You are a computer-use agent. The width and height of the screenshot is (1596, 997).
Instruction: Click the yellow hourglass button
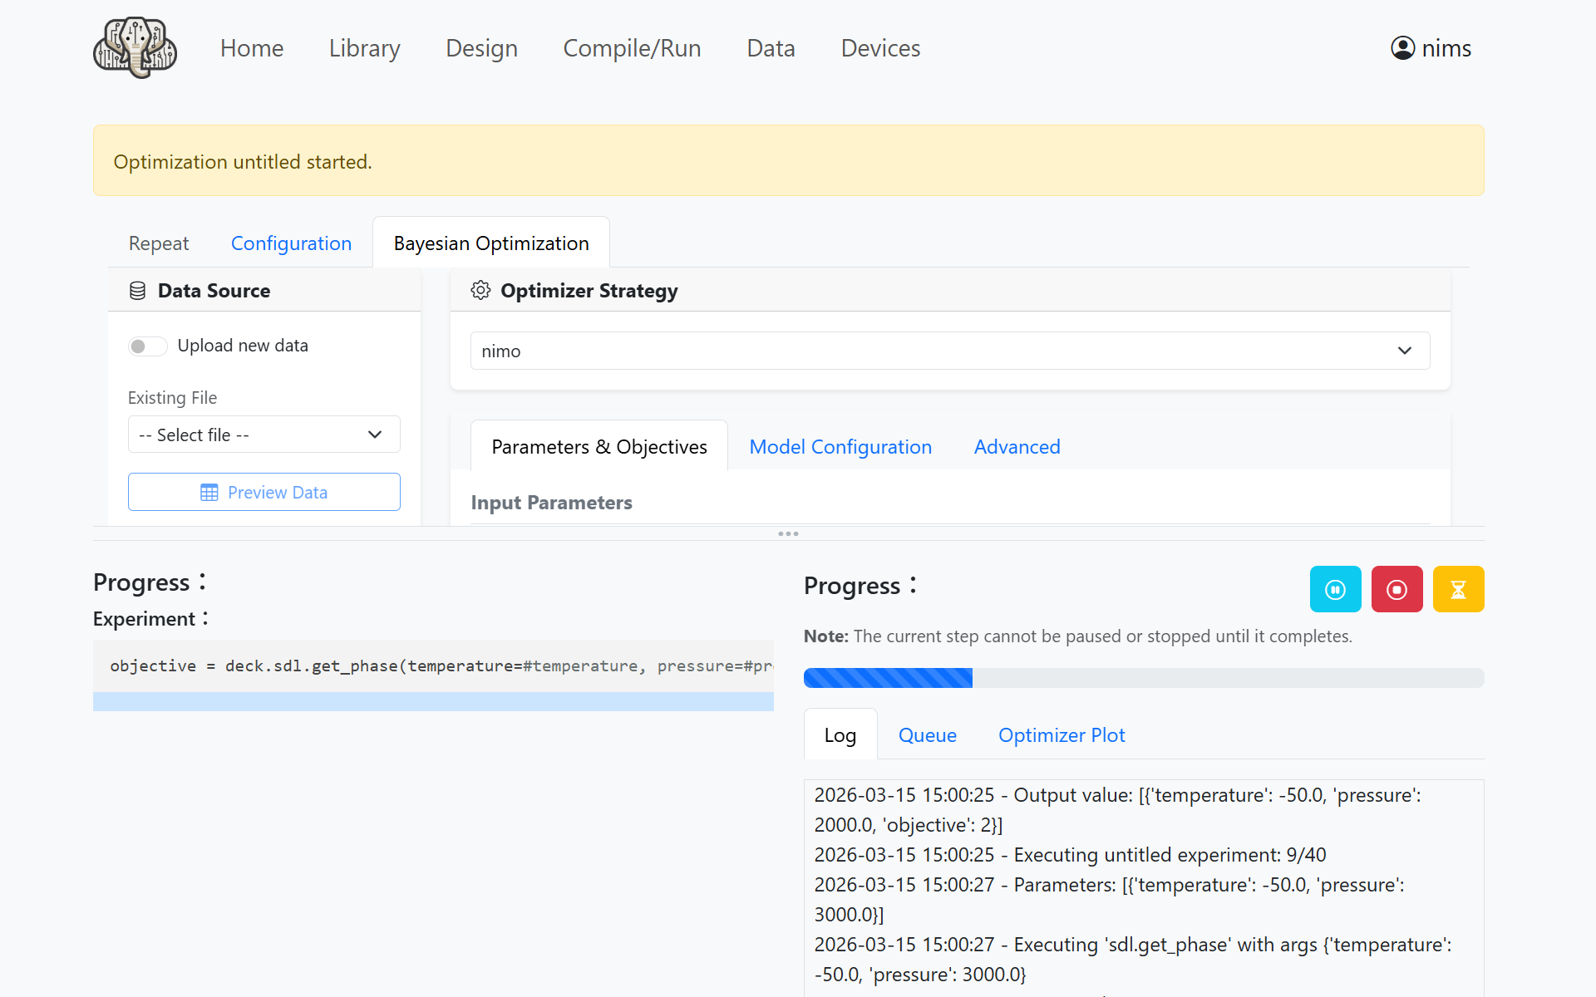pyautogui.click(x=1458, y=589)
